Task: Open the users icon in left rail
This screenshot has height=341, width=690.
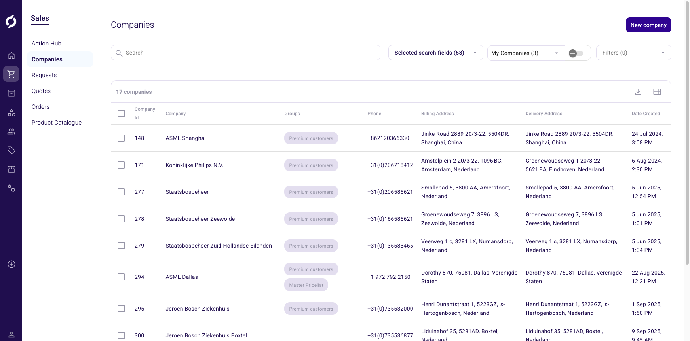Action: (11, 131)
